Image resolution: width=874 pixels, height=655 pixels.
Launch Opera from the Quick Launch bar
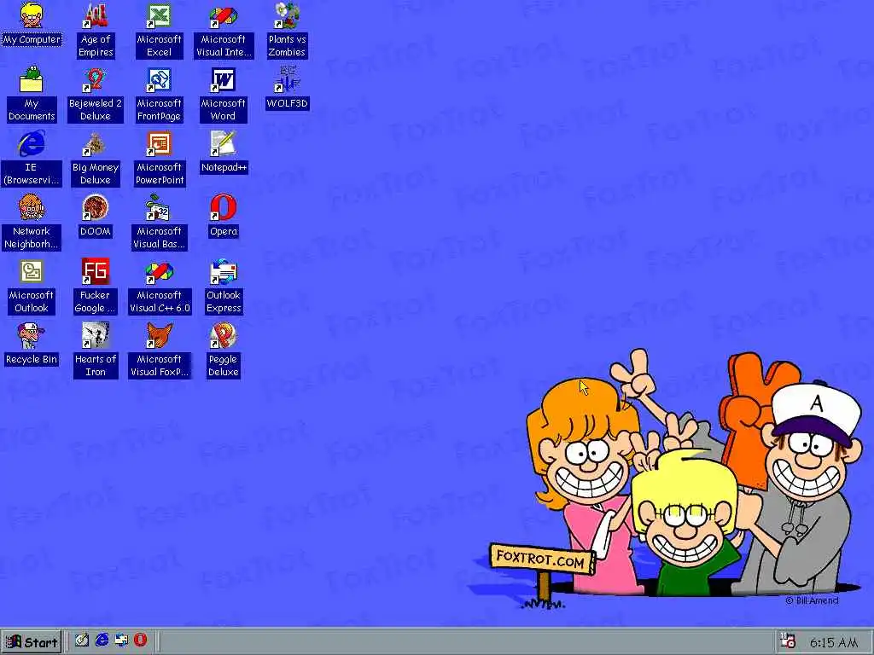pyautogui.click(x=140, y=641)
